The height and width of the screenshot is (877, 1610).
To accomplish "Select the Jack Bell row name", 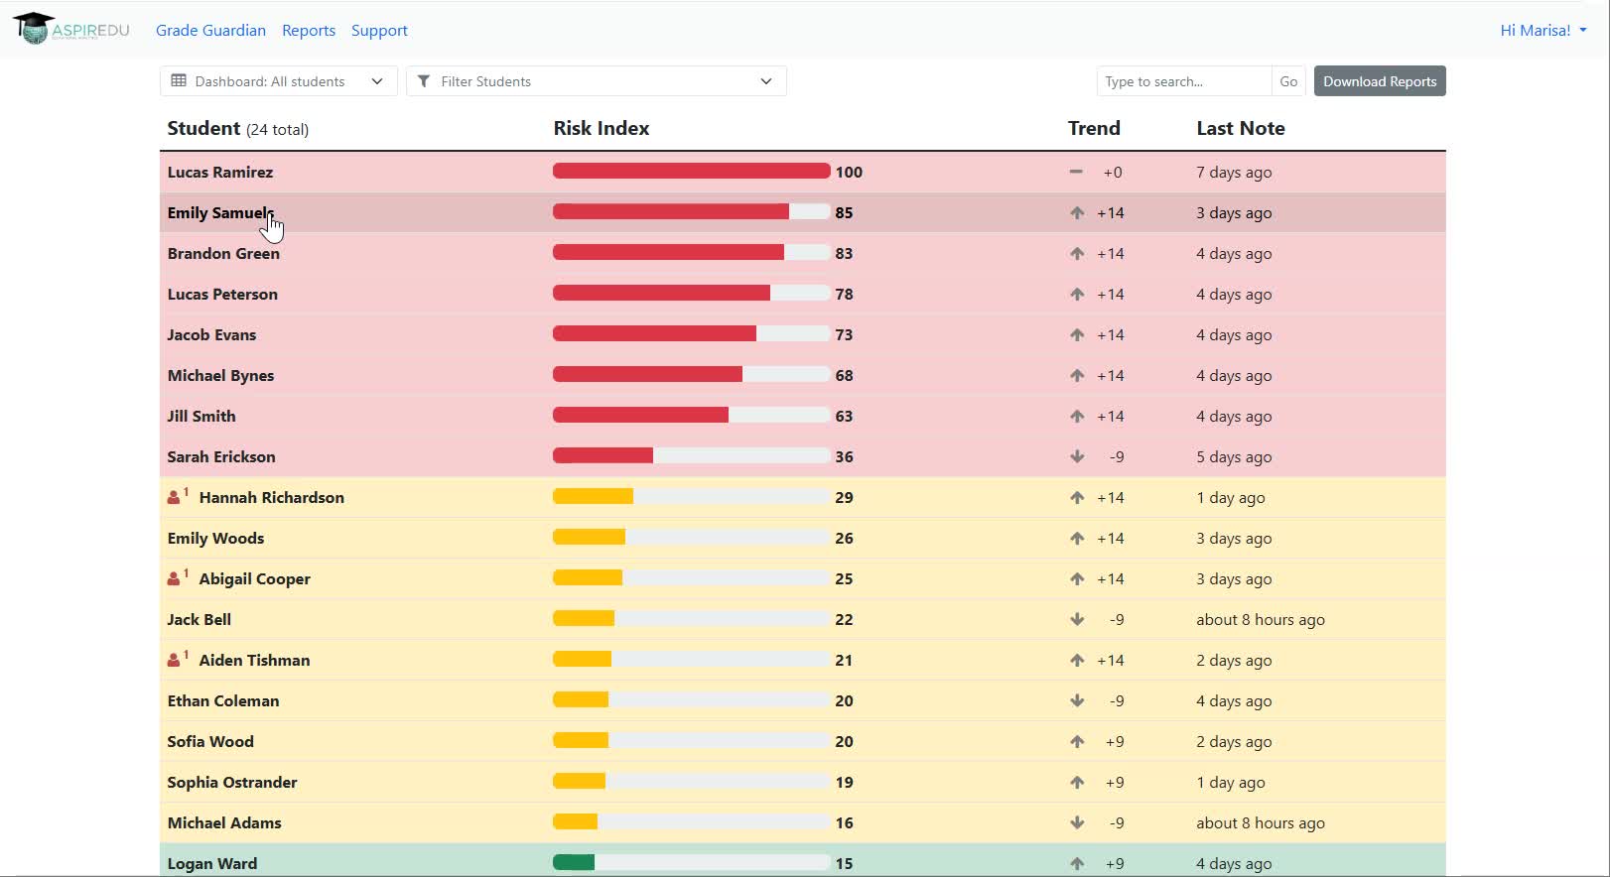I will pyautogui.click(x=199, y=619).
